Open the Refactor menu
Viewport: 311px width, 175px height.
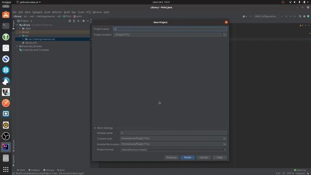pyautogui.click(x=57, y=12)
